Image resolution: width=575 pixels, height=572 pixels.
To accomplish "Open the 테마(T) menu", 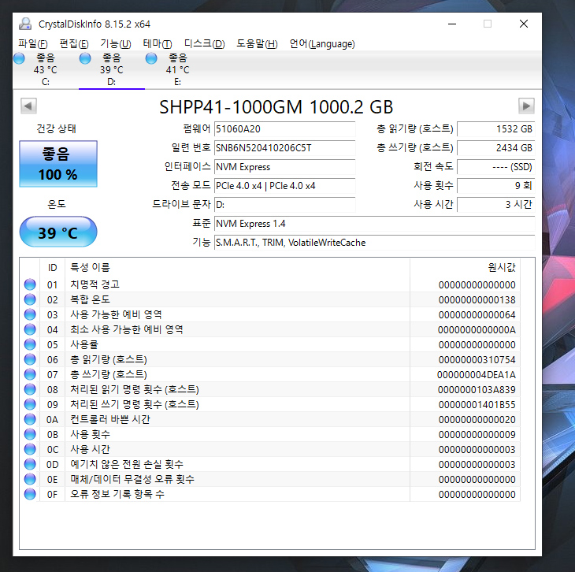I will (158, 43).
